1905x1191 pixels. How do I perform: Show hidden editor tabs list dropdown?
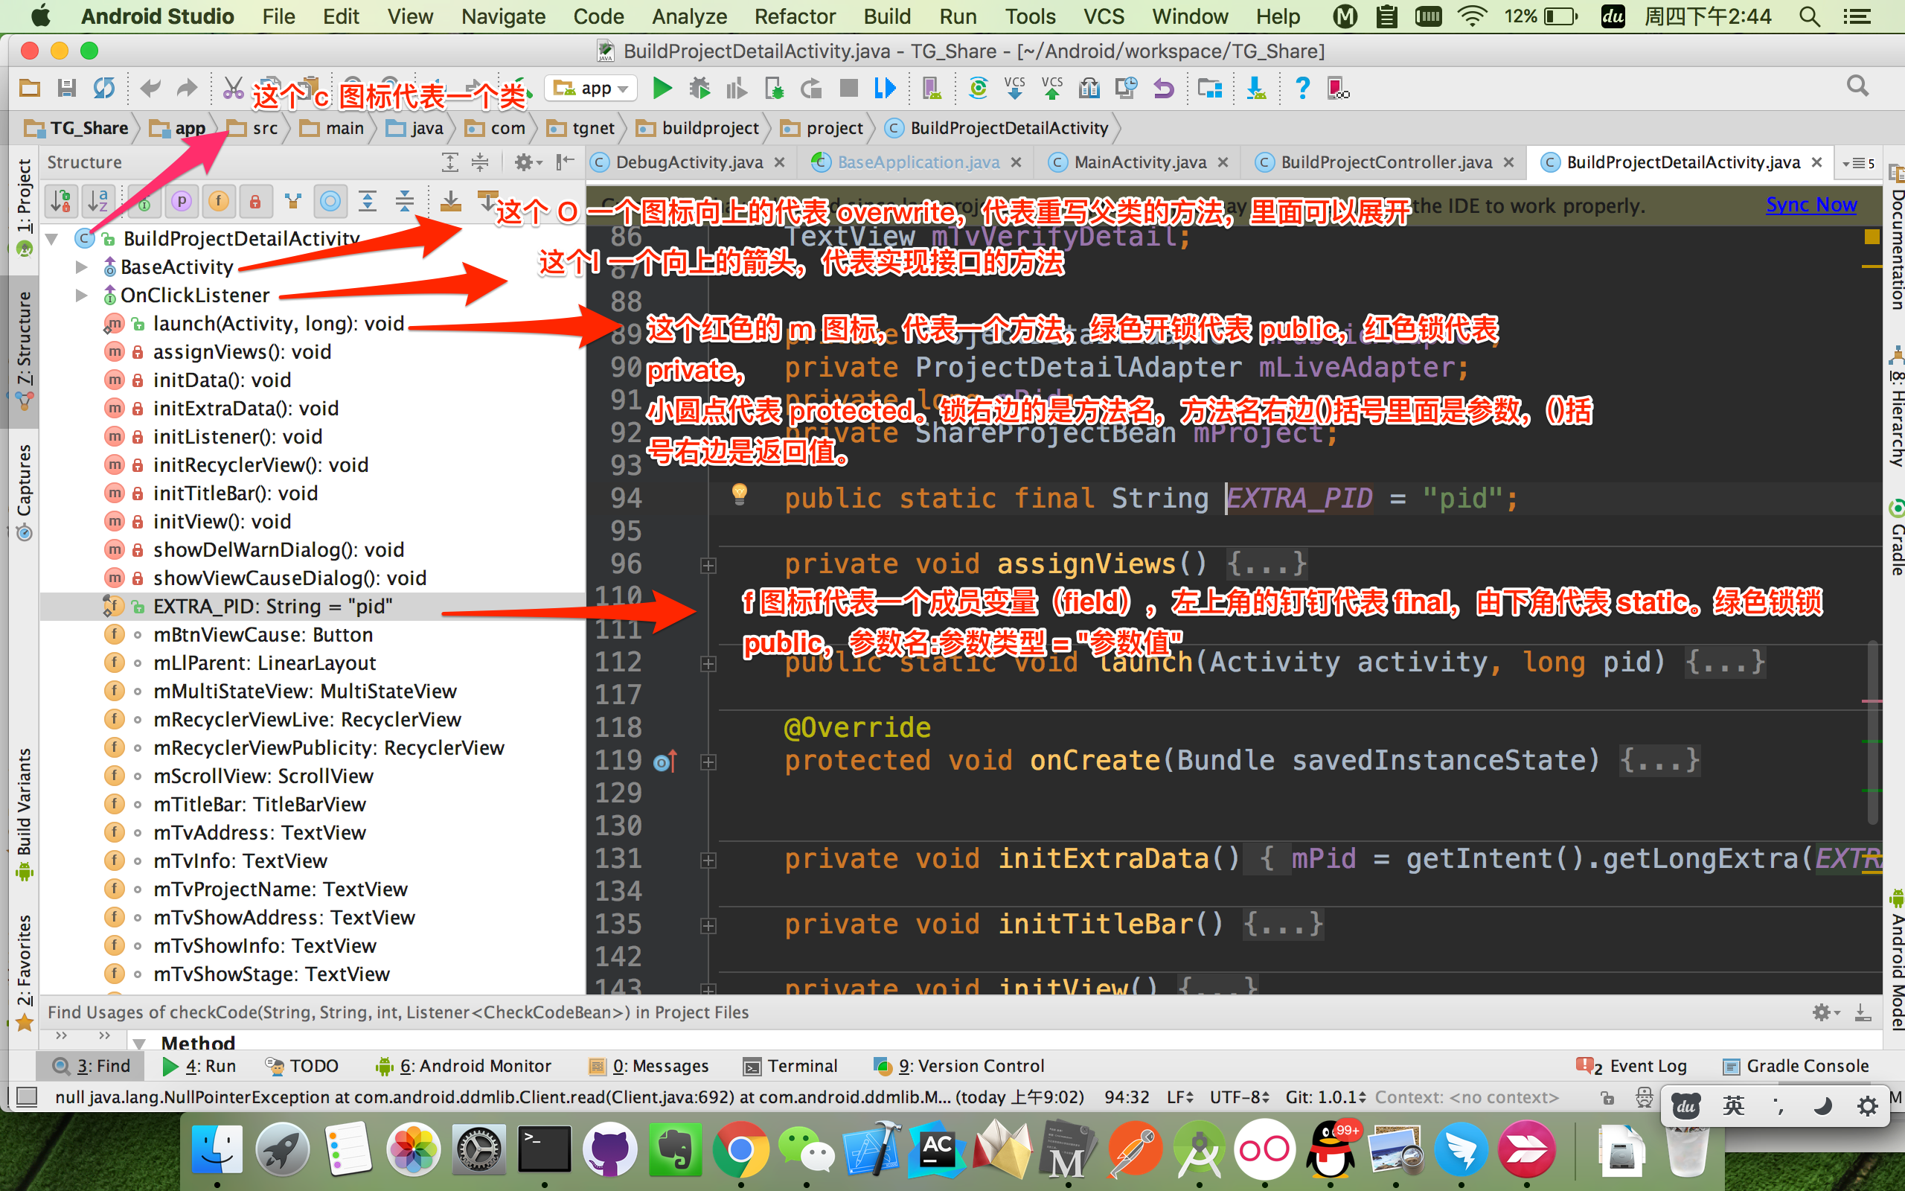tap(1859, 163)
